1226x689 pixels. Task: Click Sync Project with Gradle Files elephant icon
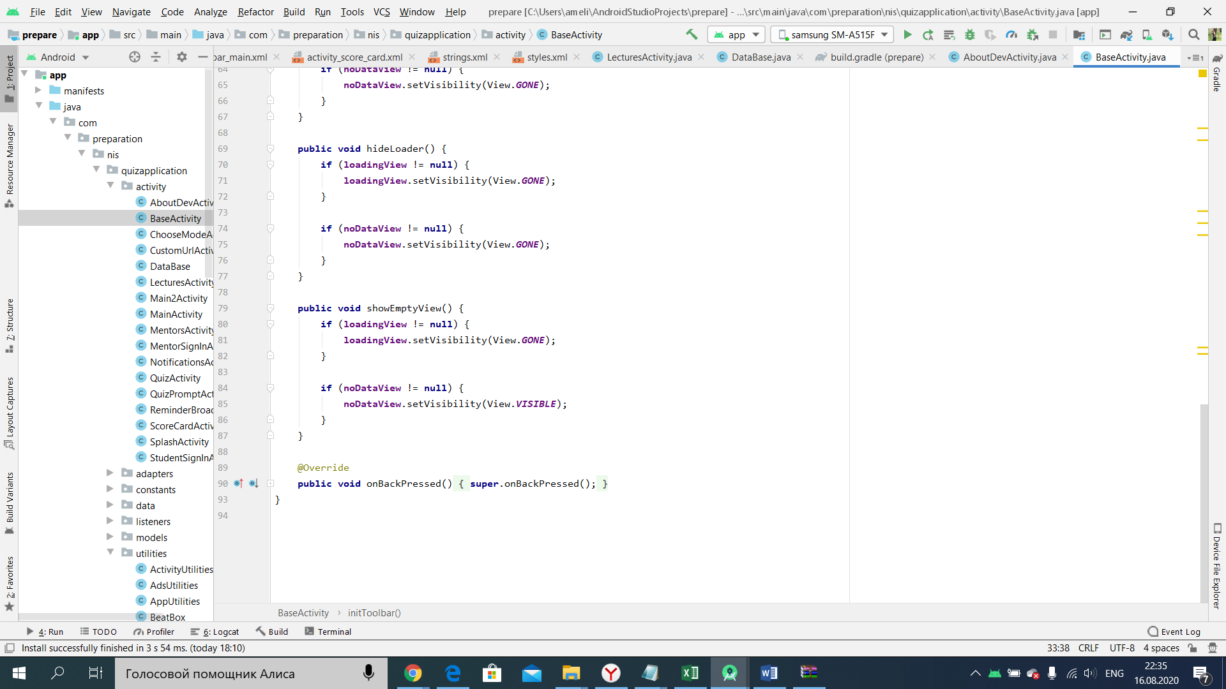click(1126, 34)
